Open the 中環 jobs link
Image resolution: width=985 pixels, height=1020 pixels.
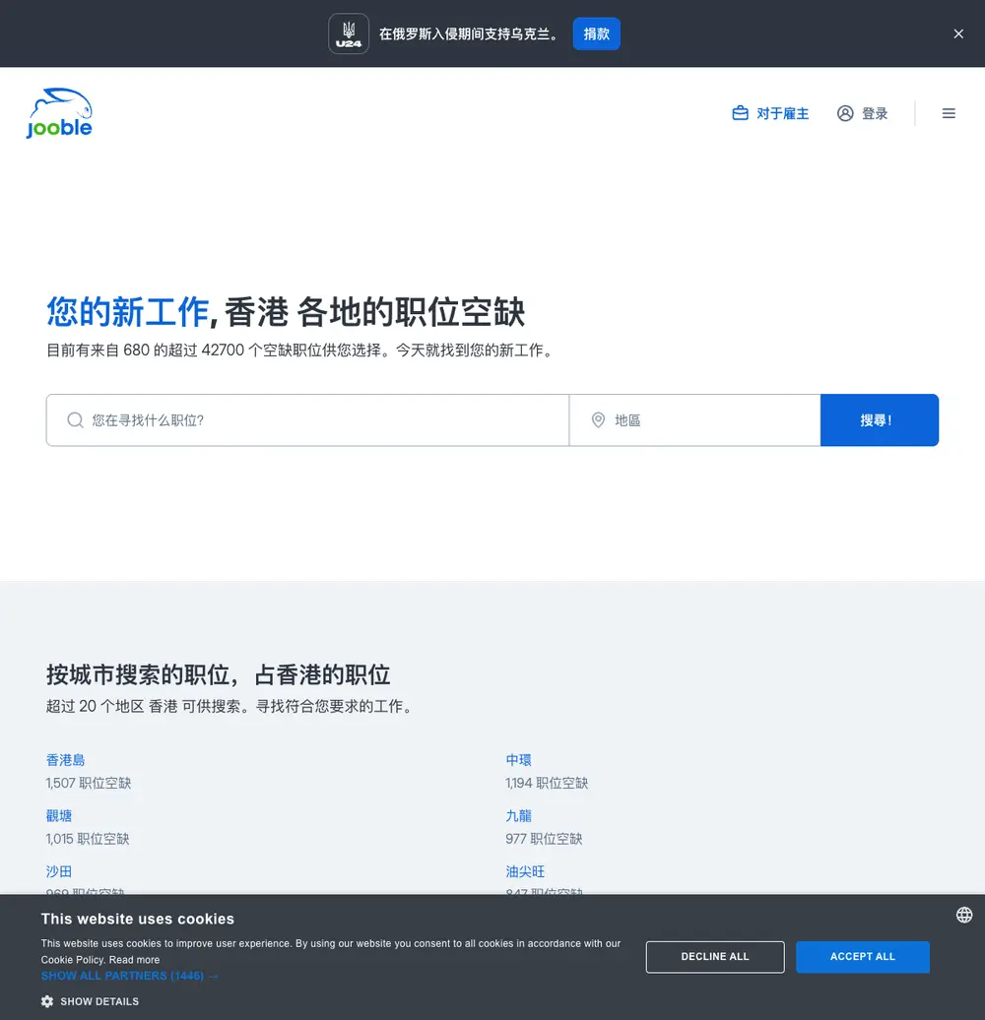click(x=518, y=760)
